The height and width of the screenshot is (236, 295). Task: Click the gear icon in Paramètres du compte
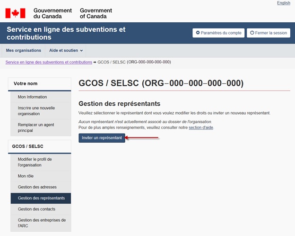click(x=198, y=33)
